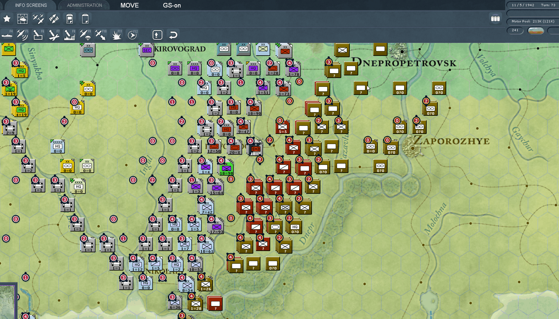Switch to the INFO SCREENS tab
This screenshot has width=559, height=319.
point(31,5)
